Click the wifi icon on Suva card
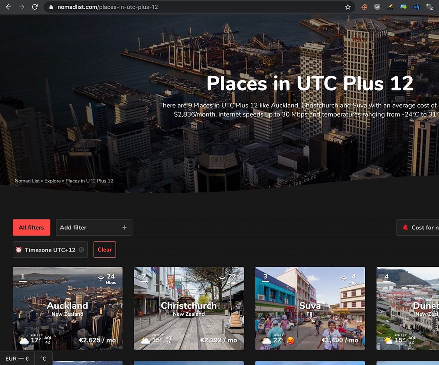Screen dimensions: 439x365 pos(344,278)
